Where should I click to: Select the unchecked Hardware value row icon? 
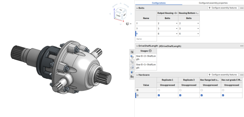pyautogui.click(x=137, y=90)
